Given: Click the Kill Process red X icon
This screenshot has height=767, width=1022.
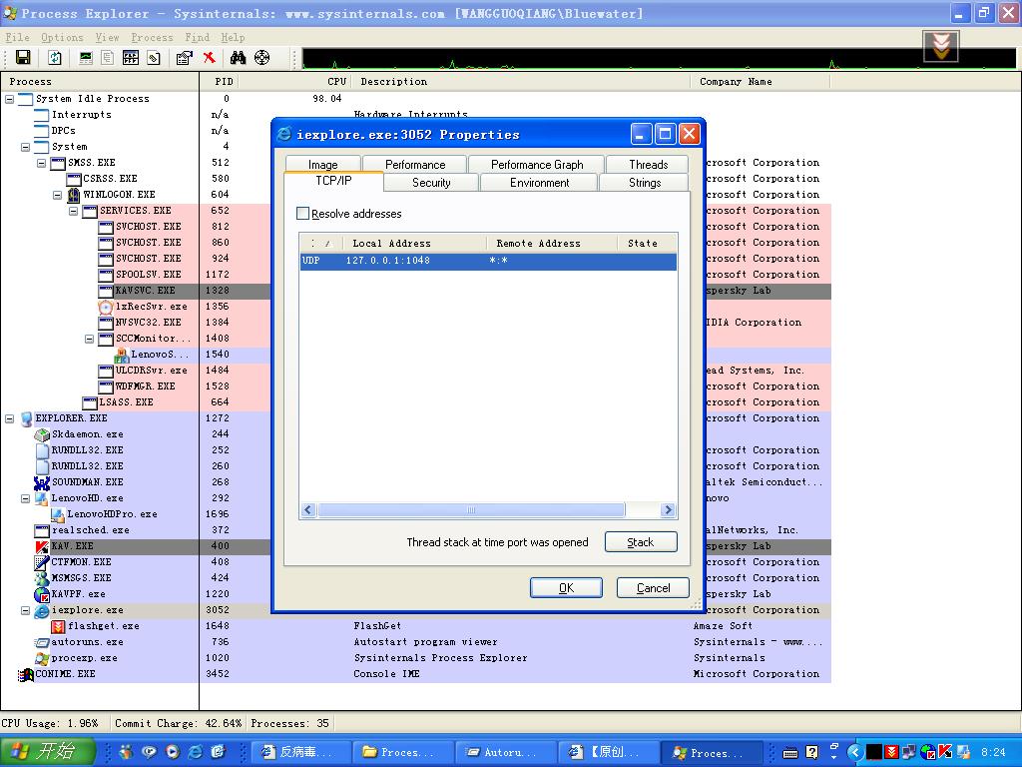Looking at the screenshot, I should pyautogui.click(x=210, y=58).
